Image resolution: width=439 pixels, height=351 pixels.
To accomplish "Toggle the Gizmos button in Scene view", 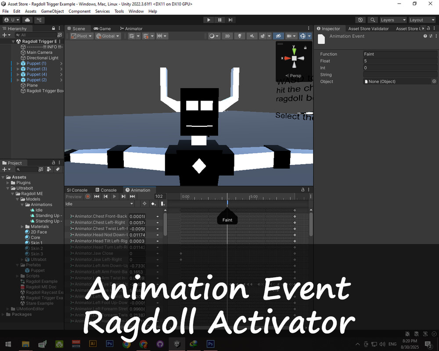I will tap(302, 36).
